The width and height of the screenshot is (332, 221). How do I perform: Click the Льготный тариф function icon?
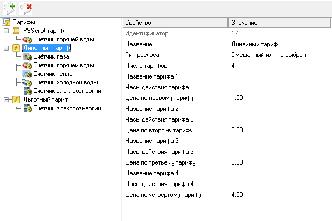coord(16,99)
